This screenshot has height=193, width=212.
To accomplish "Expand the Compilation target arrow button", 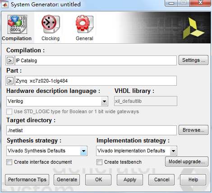I will (x=10, y=60).
